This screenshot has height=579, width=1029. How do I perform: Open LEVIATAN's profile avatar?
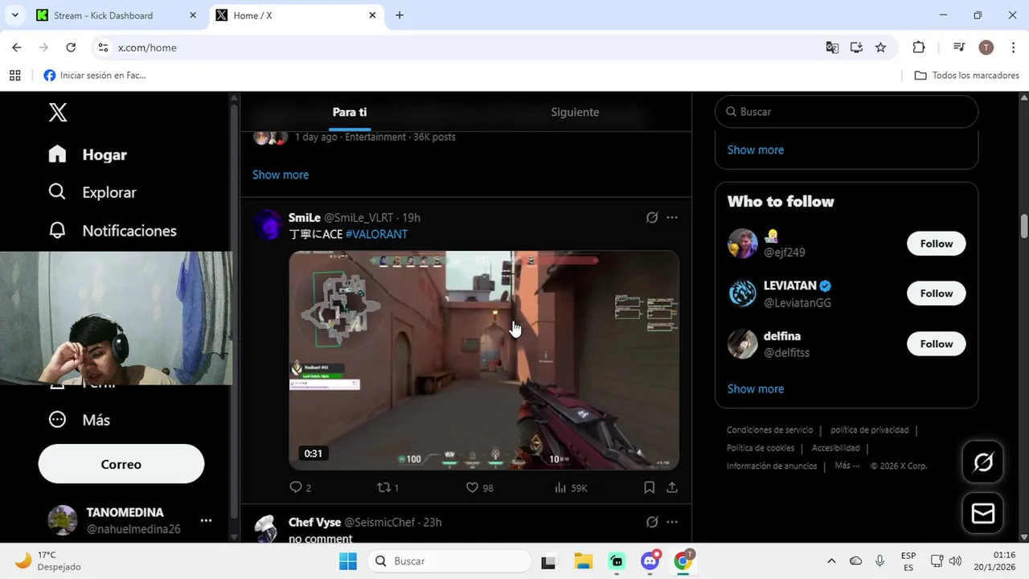(743, 294)
